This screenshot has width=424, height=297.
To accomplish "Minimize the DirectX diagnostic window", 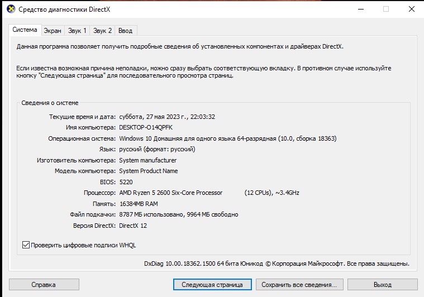I will click(361, 9).
